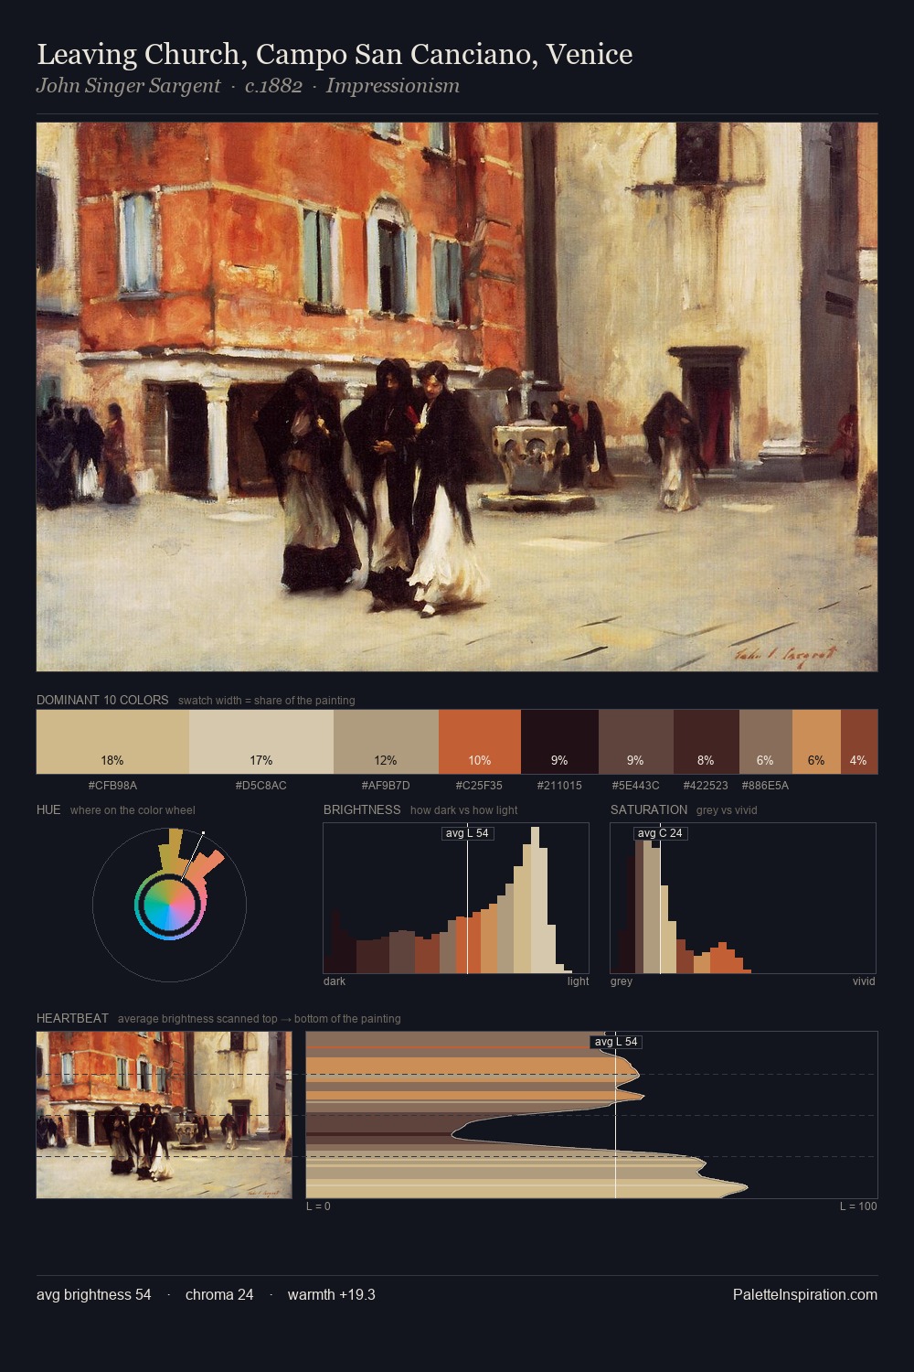Click the 'chroma 24' footer stat
The width and height of the screenshot is (914, 1372).
point(219,1295)
